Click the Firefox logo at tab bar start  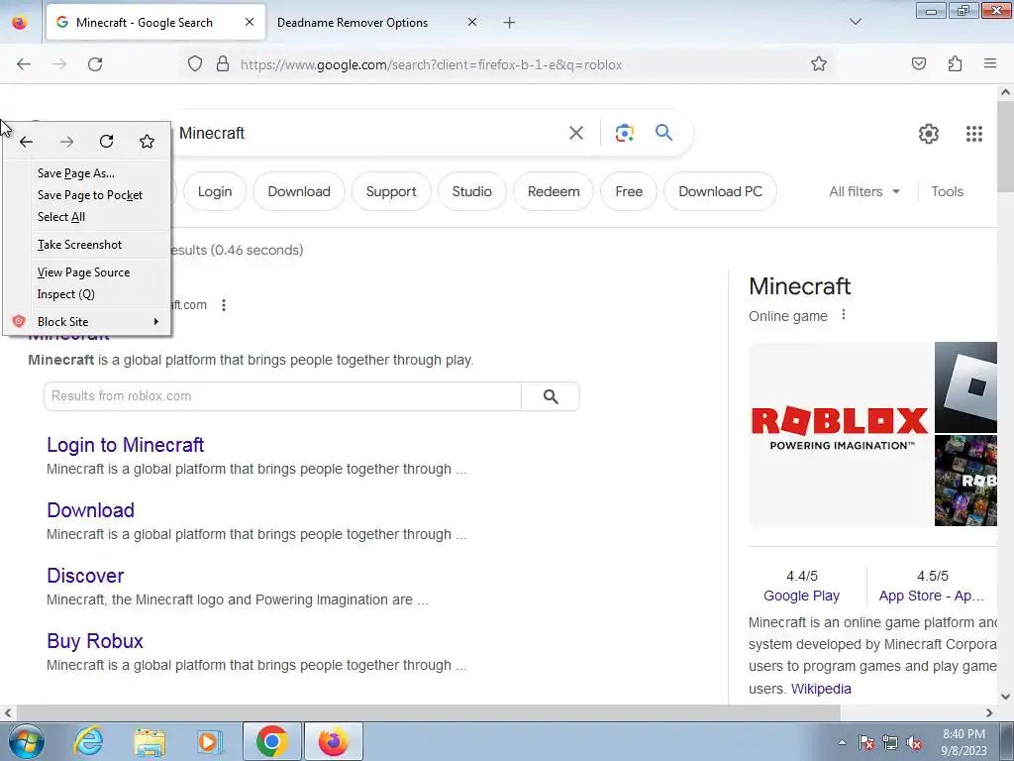click(x=20, y=23)
